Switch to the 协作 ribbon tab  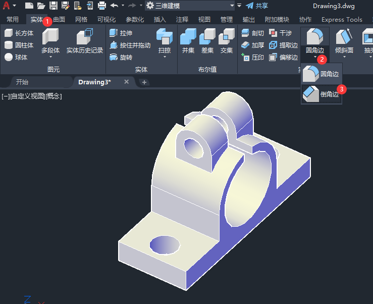pyautogui.click(x=305, y=20)
